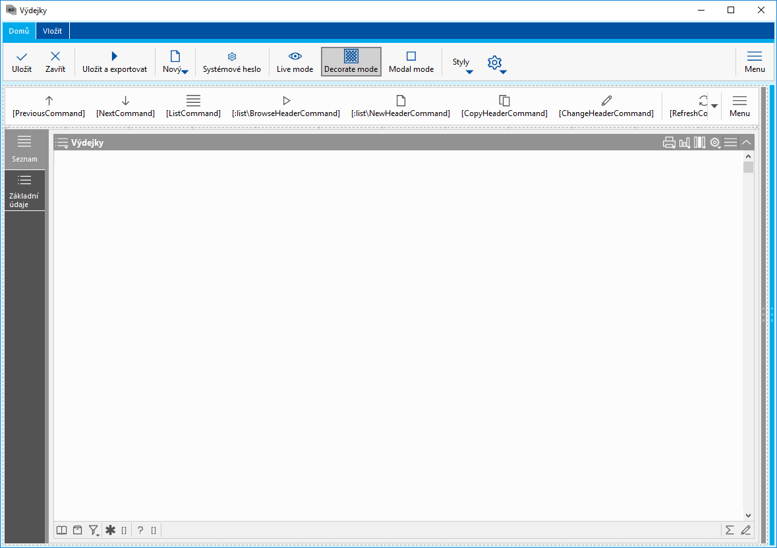Open the inner toolbar Menu
The width and height of the screenshot is (777, 548).
click(739, 107)
